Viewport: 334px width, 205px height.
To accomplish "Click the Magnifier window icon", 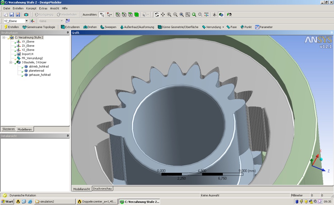I will (188, 14).
